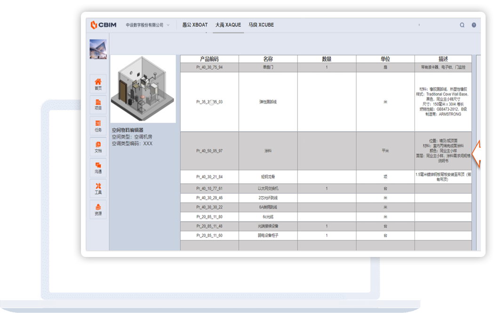Select the Pr_40_30_75_94 product code cell
495x313 pixels.
click(209, 67)
